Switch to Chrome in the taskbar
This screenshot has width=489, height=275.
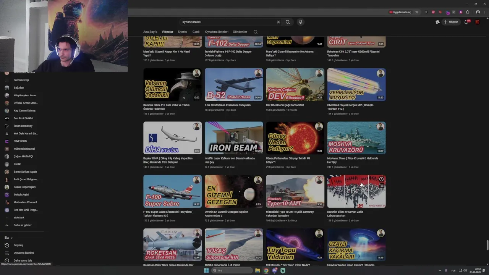[266, 270]
